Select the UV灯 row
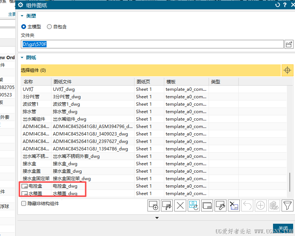Viewport: 295px width, 236px height. [x=154, y=89]
